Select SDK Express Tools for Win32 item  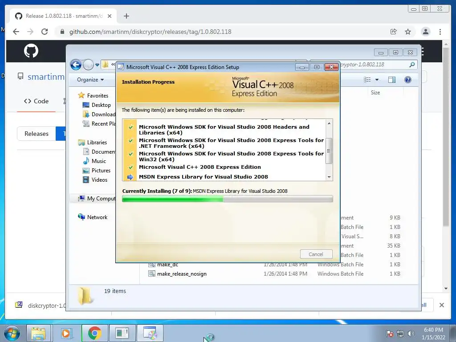pyautogui.click(x=231, y=156)
